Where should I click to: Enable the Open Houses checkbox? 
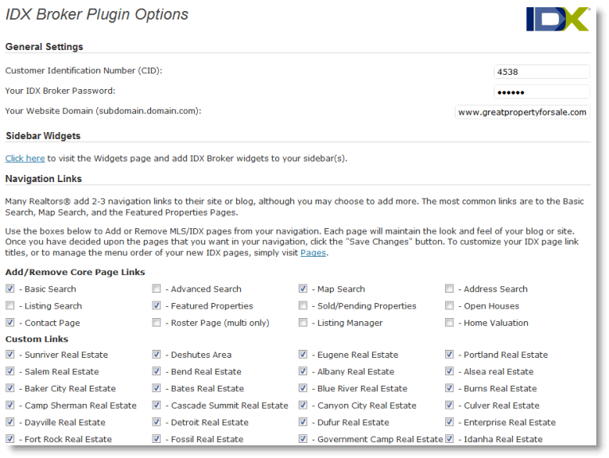(449, 305)
